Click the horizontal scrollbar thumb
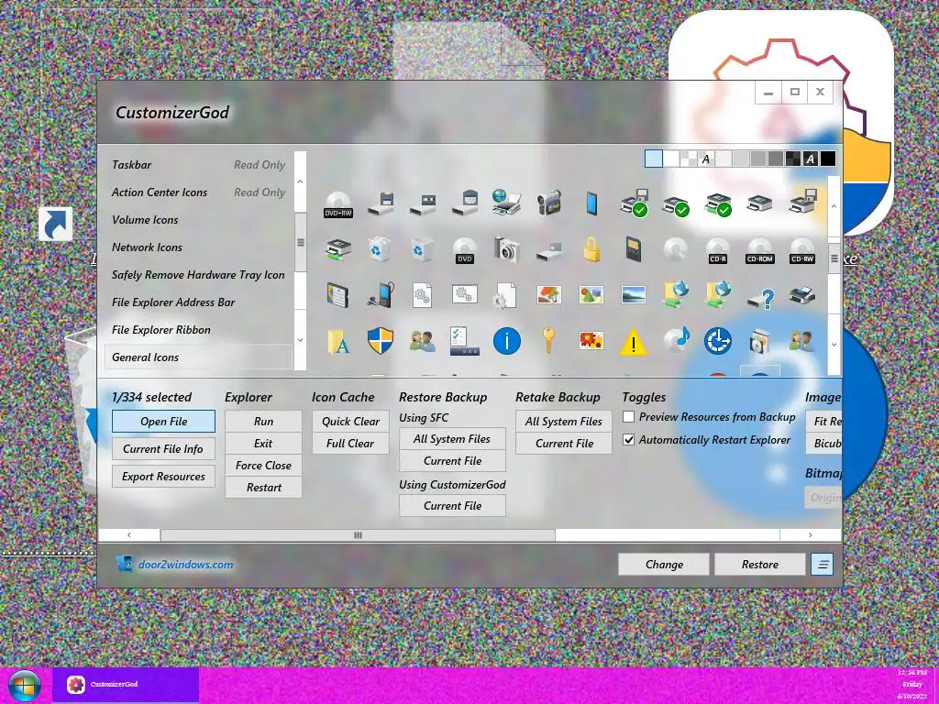 coord(358,535)
